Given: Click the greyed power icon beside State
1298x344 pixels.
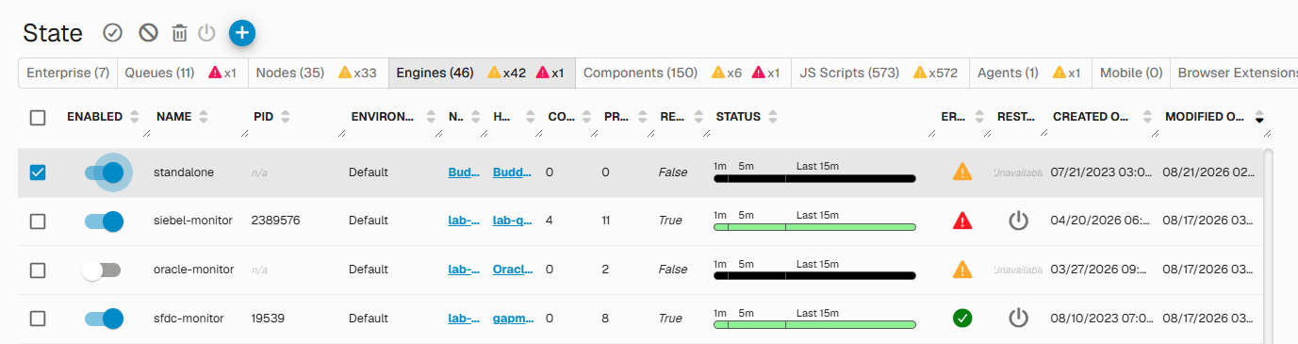Looking at the screenshot, I should (207, 33).
